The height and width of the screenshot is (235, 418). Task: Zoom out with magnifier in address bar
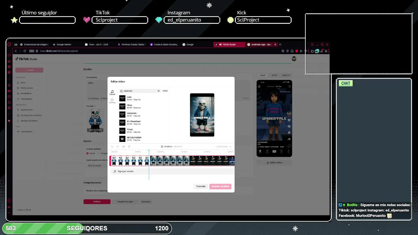coord(283,51)
